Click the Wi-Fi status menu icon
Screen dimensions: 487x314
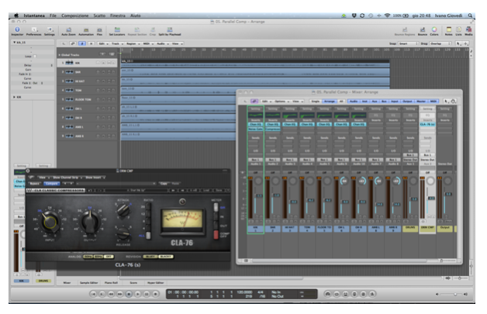pyautogui.click(x=387, y=16)
